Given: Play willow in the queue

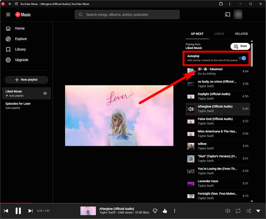Looking at the screenshot, I should coord(218,146).
